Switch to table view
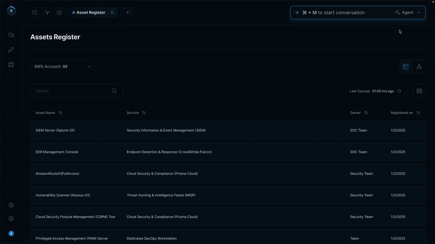Image resolution: width=435 pixels, height=244 pixels. [x=406, y=67]
